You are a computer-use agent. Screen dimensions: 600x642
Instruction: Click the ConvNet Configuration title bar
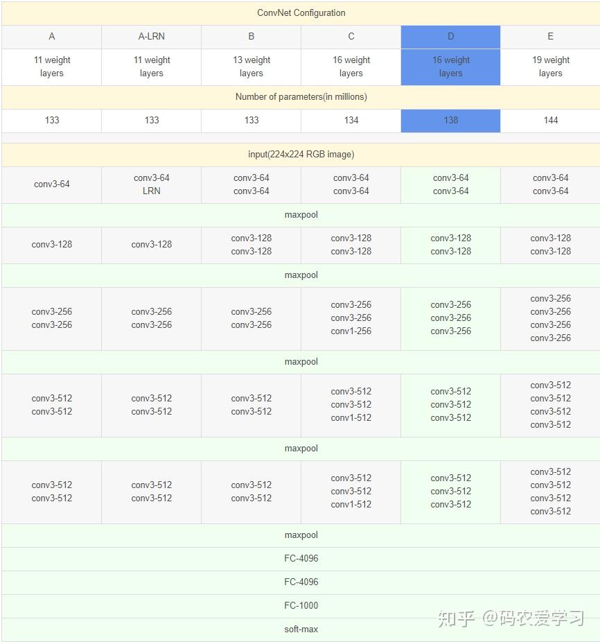pyautogui.click(x=300, y=12)
